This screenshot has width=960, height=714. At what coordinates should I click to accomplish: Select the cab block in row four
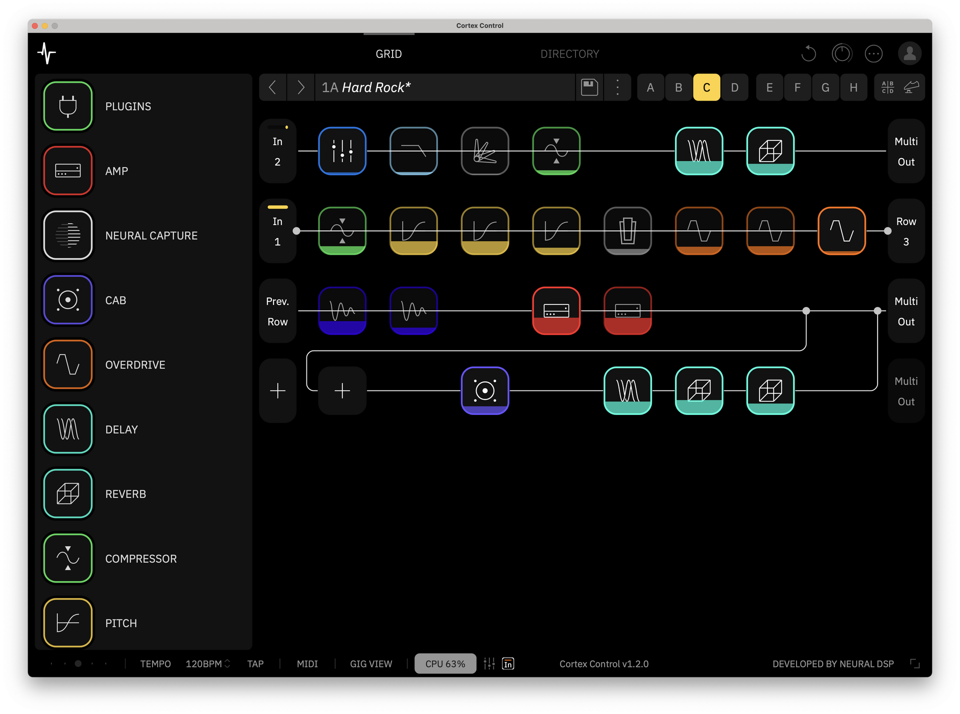[485, 391]
